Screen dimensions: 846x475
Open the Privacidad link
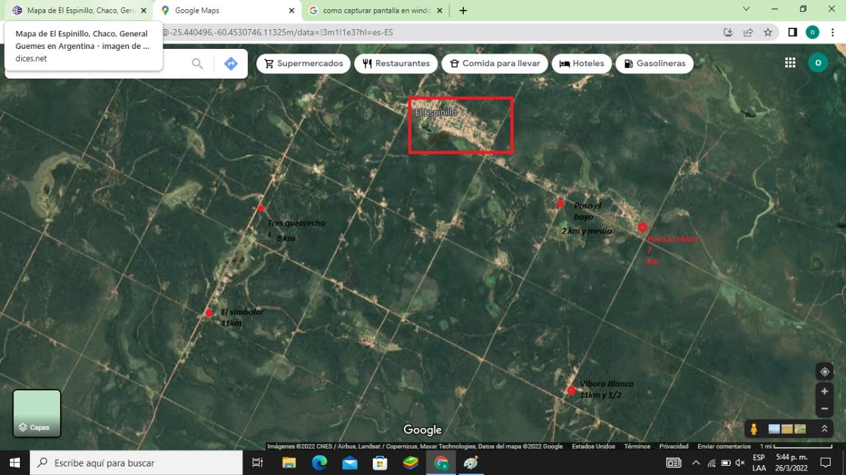673,447
